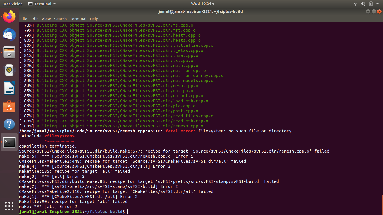Screen dimensions: 383x215
Task: Click the window title jamal@jamal-Inspiron-3521
Action: click(x=200, y=11)
